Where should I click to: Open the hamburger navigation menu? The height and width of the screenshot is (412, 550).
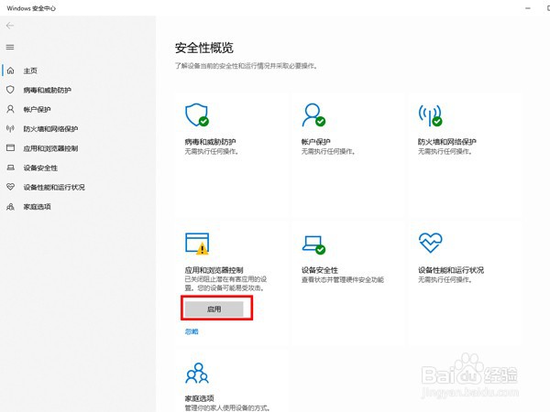pyautogui.click(x=10, y=47)
